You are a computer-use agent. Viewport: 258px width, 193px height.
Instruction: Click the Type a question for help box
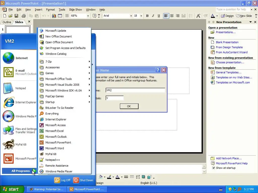[233, 9]
